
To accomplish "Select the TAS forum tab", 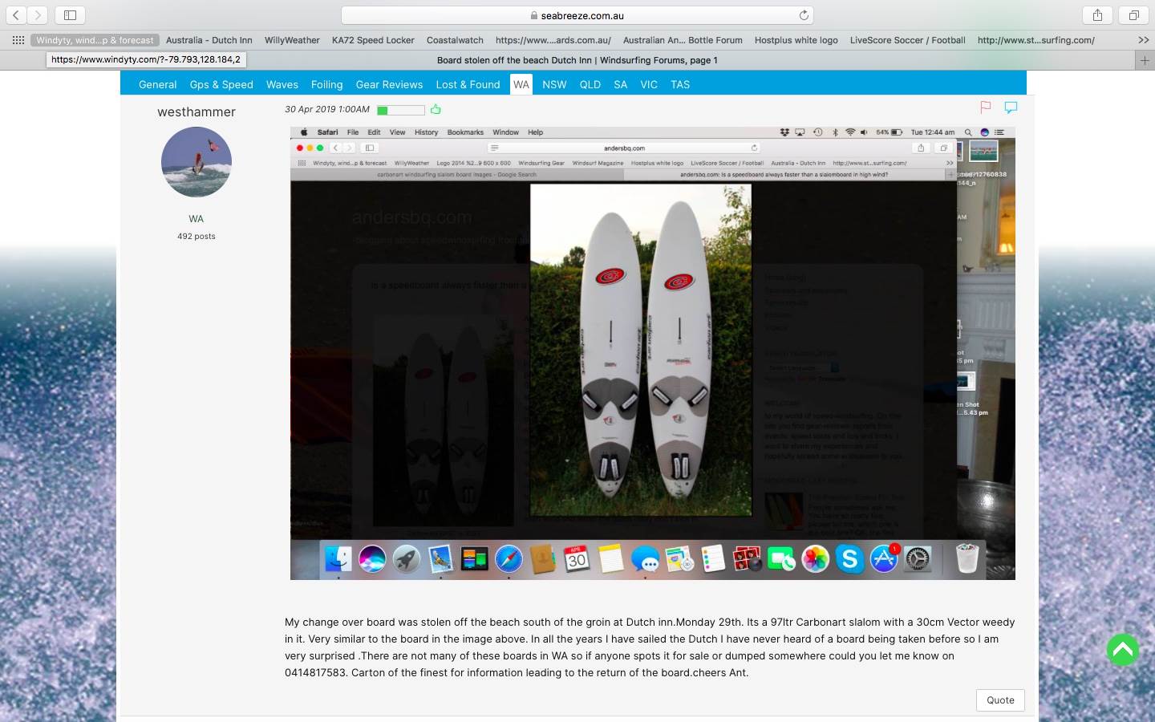I will 680,84.
